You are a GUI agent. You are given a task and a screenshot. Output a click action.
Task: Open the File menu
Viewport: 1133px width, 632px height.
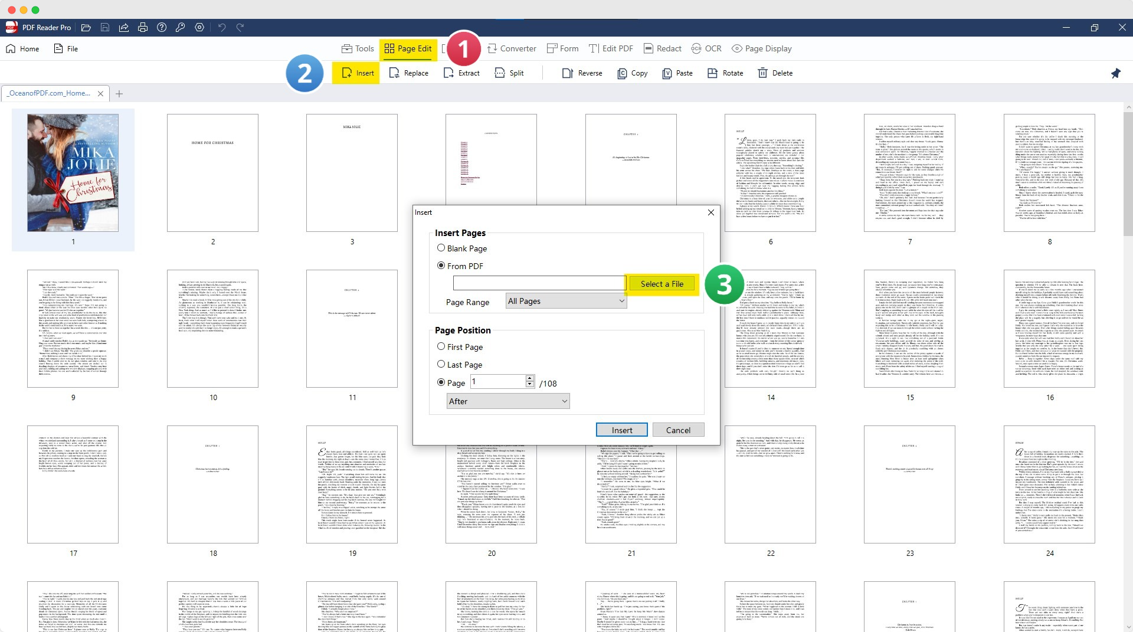point(66,49)
